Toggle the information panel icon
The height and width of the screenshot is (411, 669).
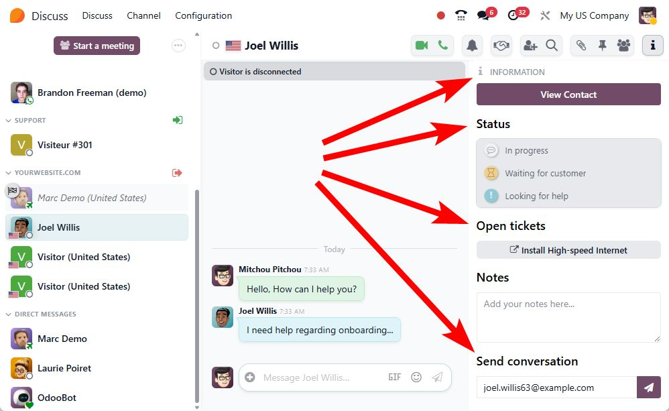tap(652, 45)
